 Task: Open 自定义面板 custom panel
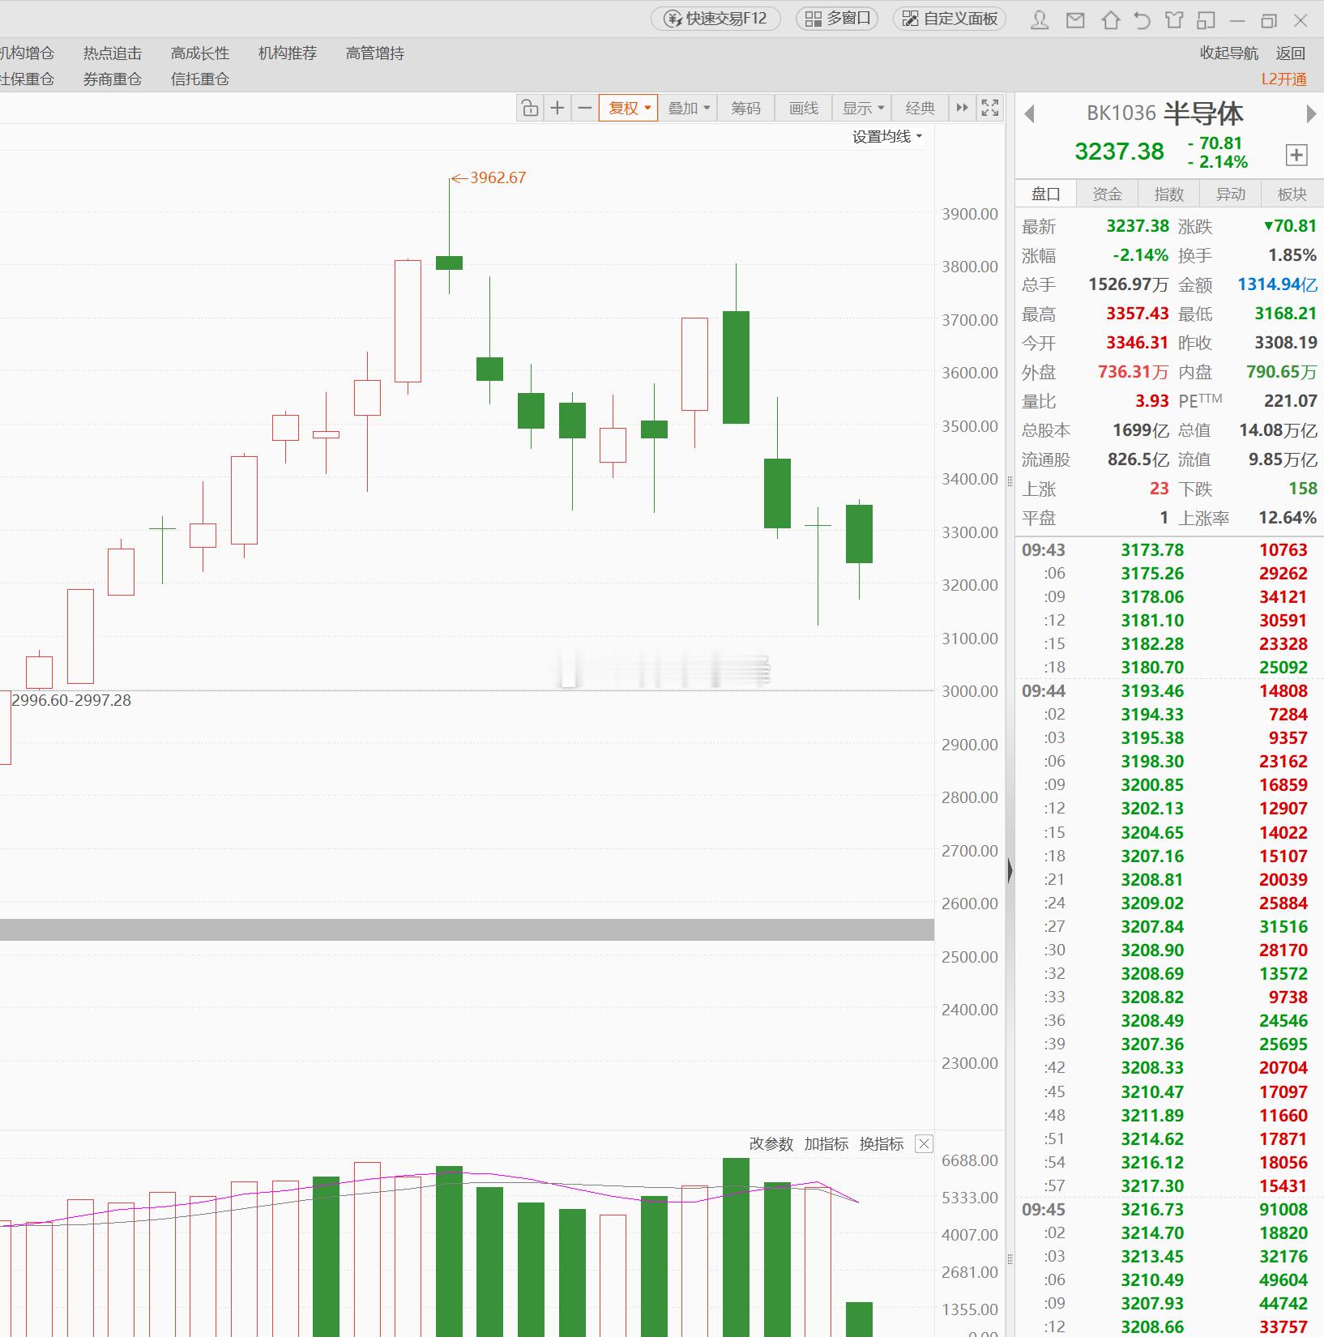point(950,19)
